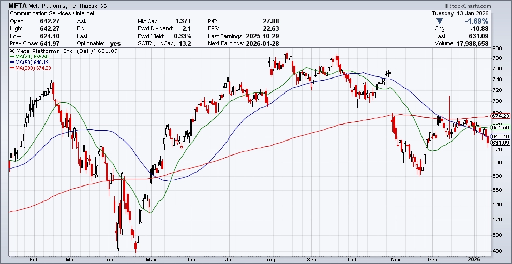Viewport: 512px width, 264px height.
Task: Click the 520 price axis label
Action: pyautogui.click(x=497, y=219)
